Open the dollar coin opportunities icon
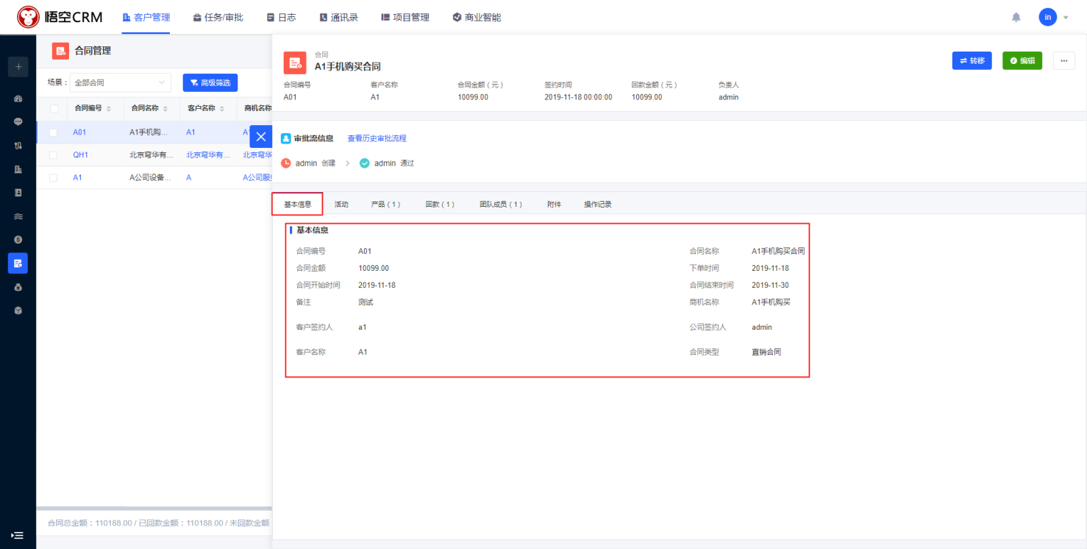This screenshot has height=549, width=1087. click(x=18, y=240)
